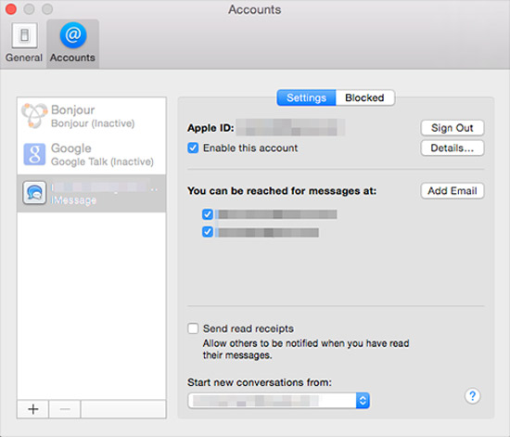The width and height of the screenshot is (510, 437).
Task: Toggle the second reachable address checkbox
Action: (208, 232)
